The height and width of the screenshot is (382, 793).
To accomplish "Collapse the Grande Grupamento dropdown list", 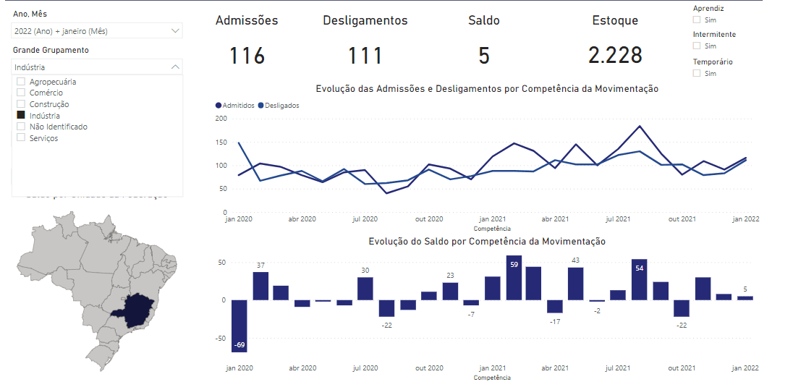I will (x=175, y=67).
